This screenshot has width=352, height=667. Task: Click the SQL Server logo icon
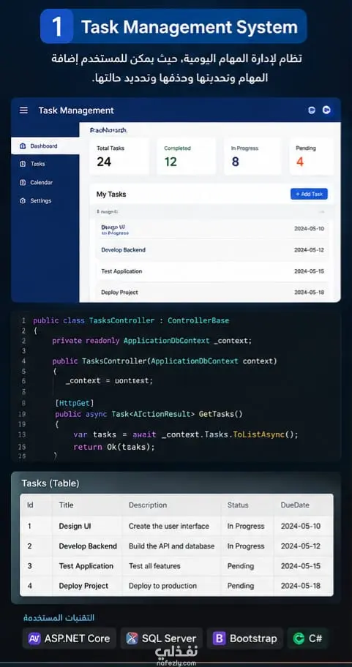click(132, 638)
